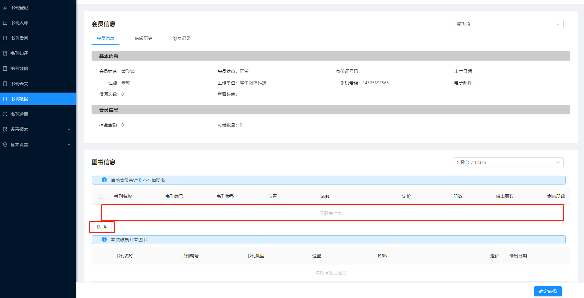Click arrow of 金刚经 book selector
The height and width of the screenshot is (298, 584).
[x=558, y=162]
